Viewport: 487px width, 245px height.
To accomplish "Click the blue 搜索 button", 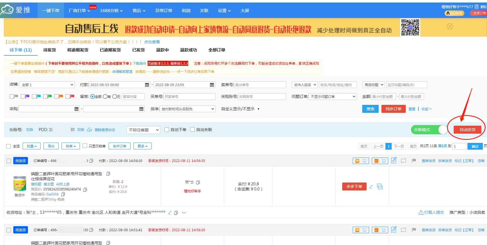I will tap(370, 109).
